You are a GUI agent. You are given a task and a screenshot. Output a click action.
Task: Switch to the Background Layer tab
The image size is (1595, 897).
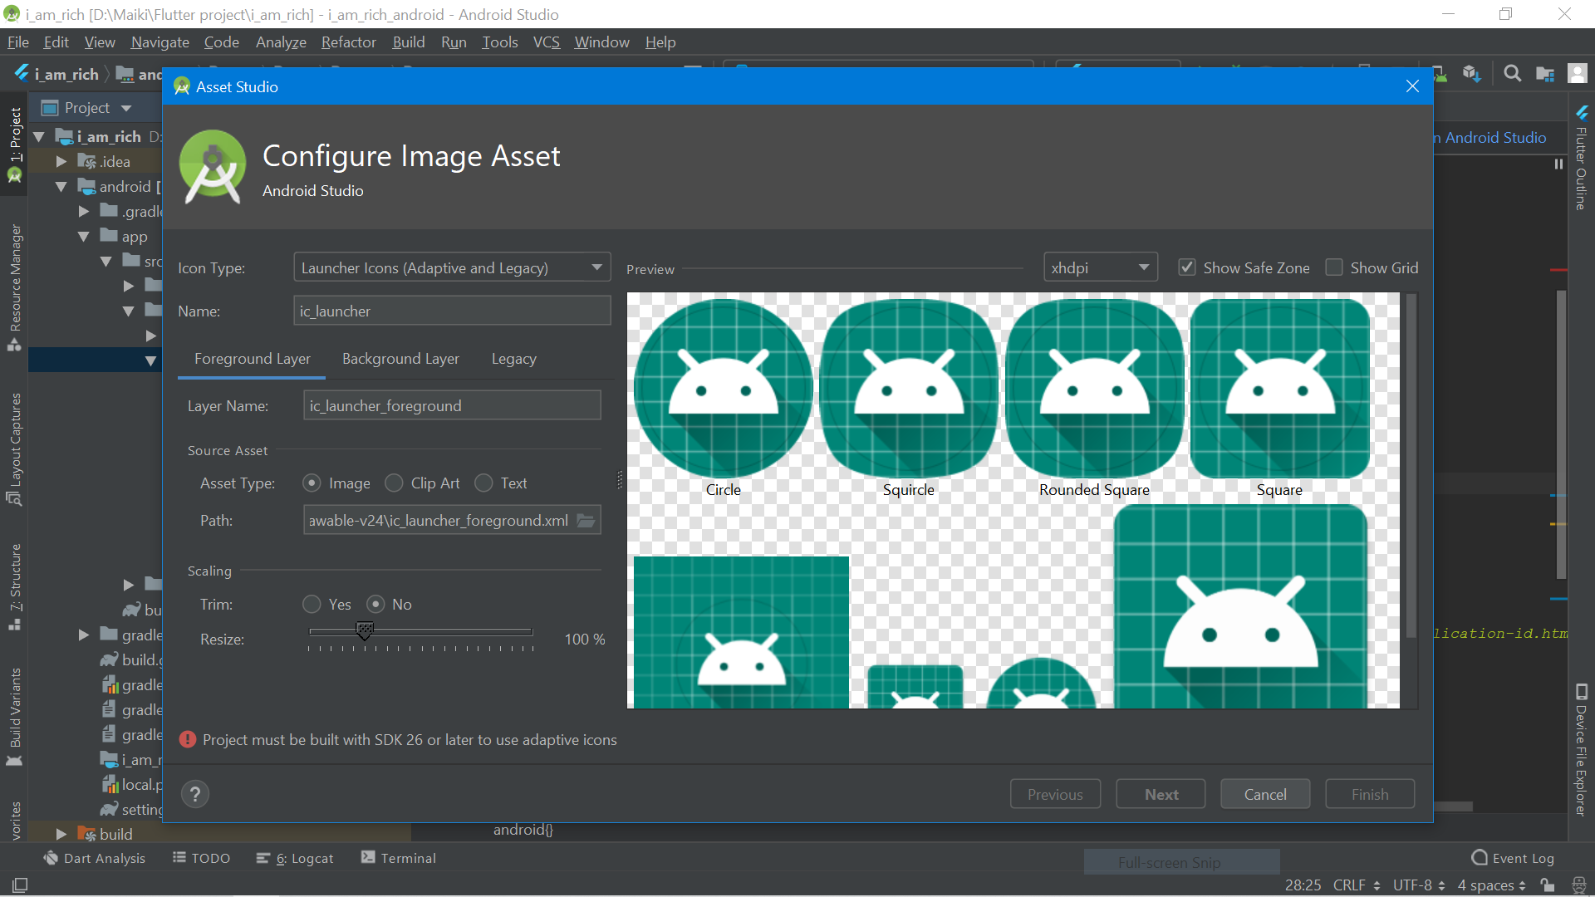[x=400, y=359]
